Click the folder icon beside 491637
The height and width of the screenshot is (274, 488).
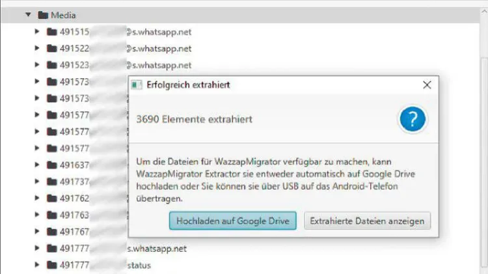51,165
